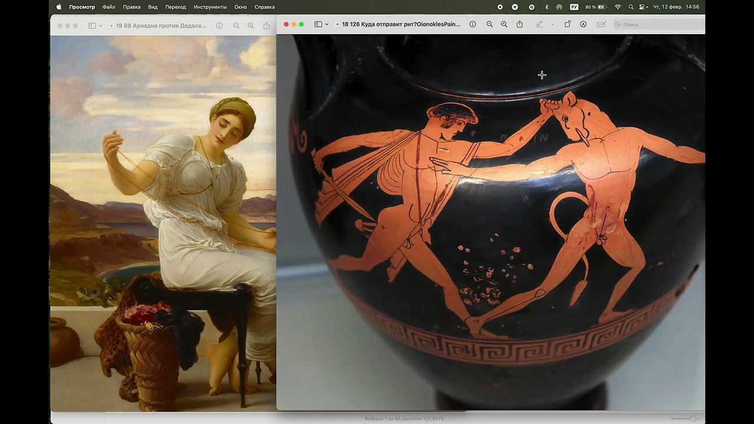
Task: Minimize the vase image window
Action: [294, 24]
